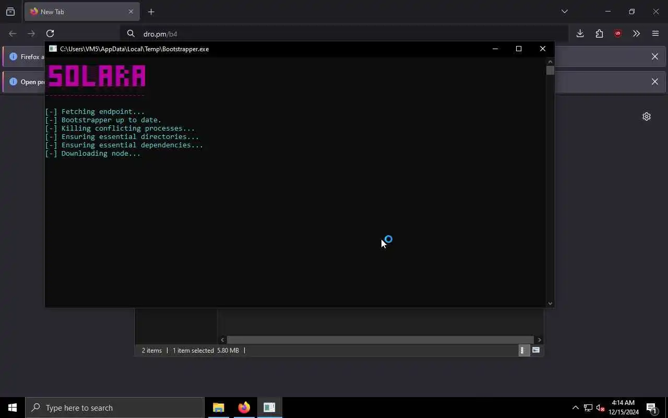The height and width of the screenshot is (418, 668).
Task: Click '2 items' in Explorer status bar
Action: coord(152,351)
